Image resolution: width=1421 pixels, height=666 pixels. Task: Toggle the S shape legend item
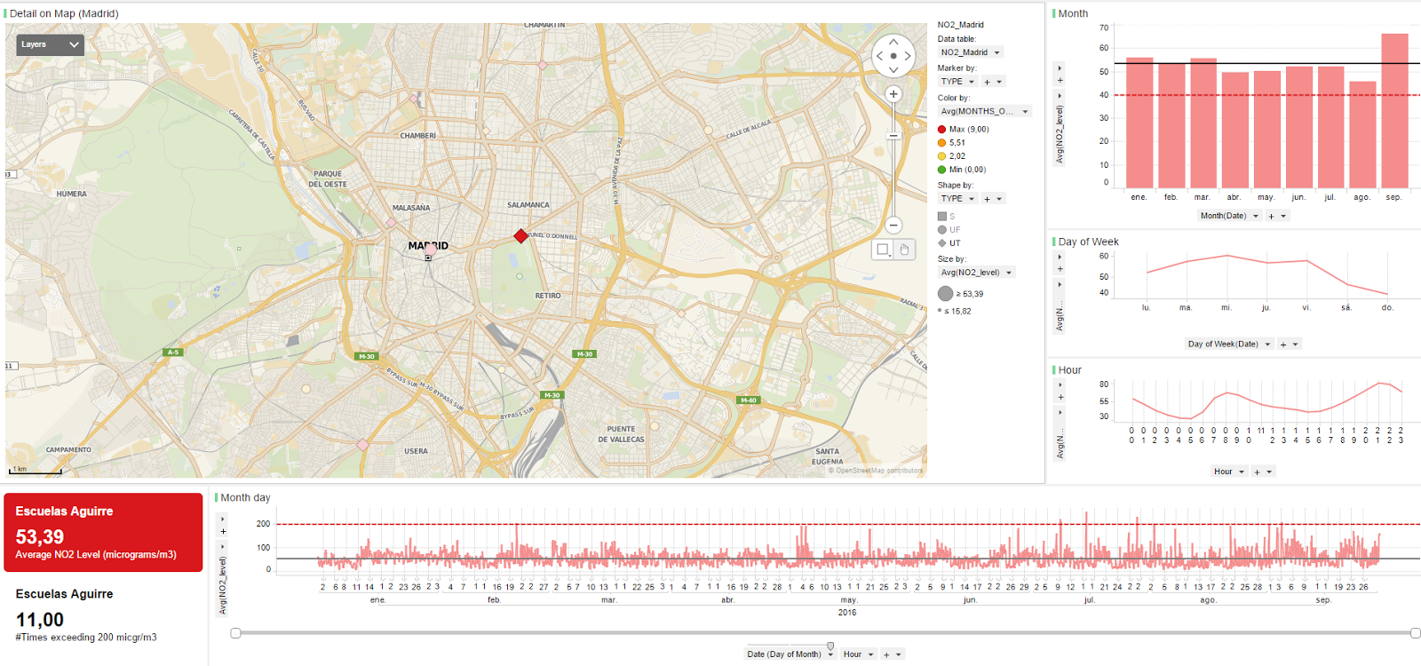pyautogui.click(x=947, y=217)
